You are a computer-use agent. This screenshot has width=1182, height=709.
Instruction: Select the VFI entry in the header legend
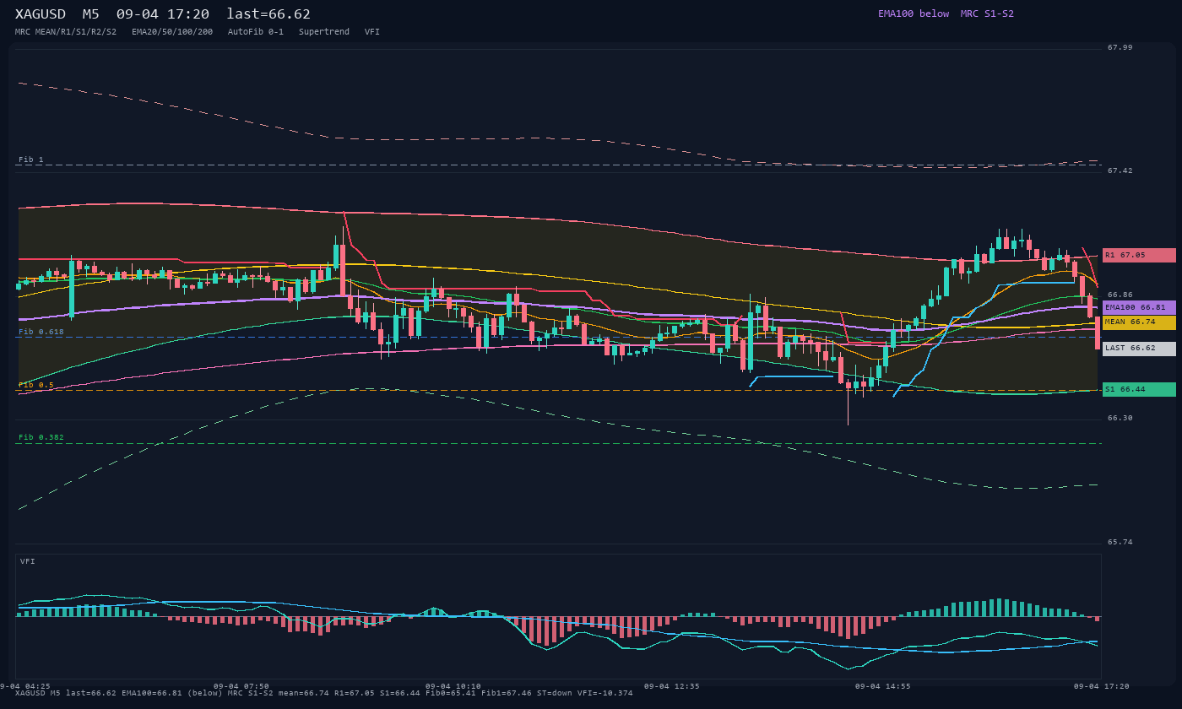(x=372, y=32)
